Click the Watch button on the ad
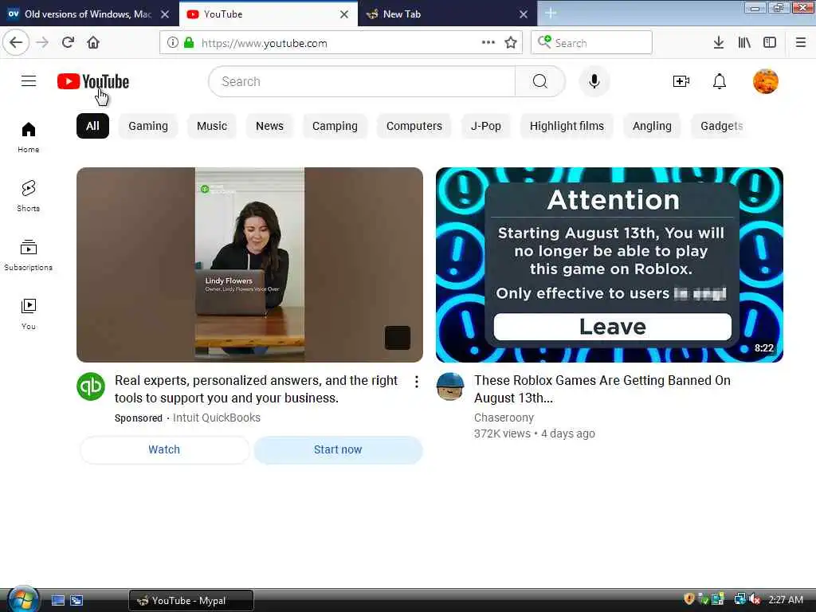This screenshot has height=612, width=816. pyautogui.click(x=164, y=449)
